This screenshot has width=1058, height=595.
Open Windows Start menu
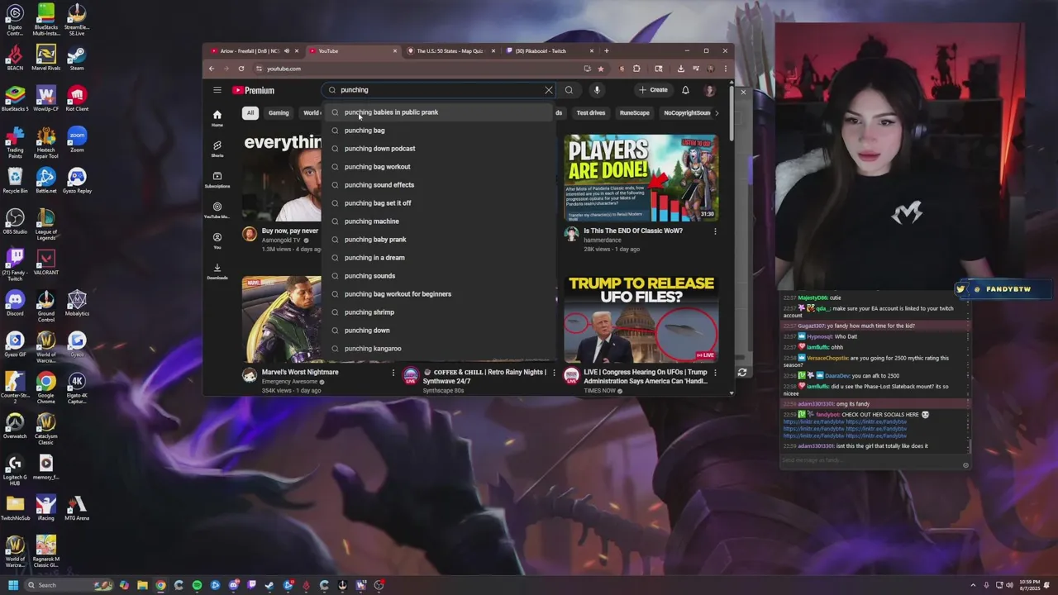[x=13, y=585]
